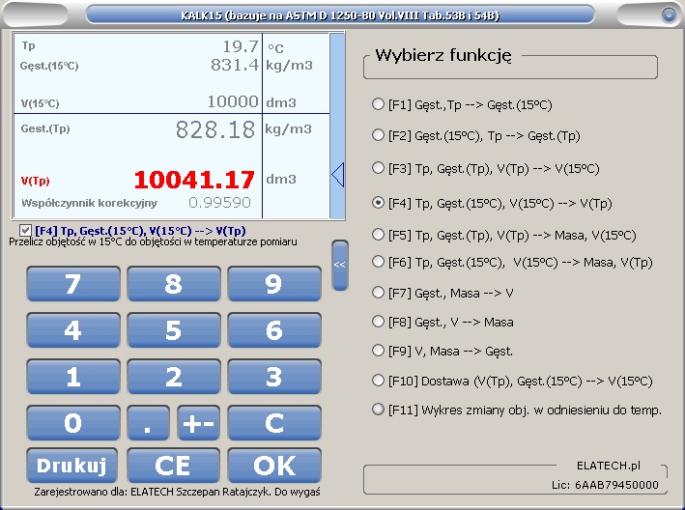Click the +- sign change key
The image size is (685, 510).
click(199, 423)
